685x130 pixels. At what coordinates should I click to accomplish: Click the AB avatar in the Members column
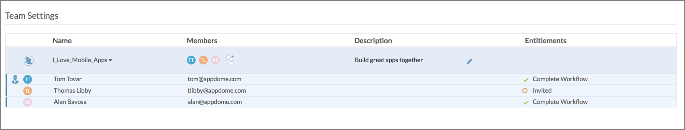click(x=215, y=60)
